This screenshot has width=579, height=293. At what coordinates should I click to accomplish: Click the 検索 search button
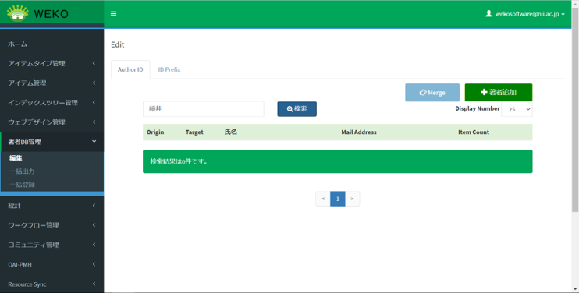297,109
